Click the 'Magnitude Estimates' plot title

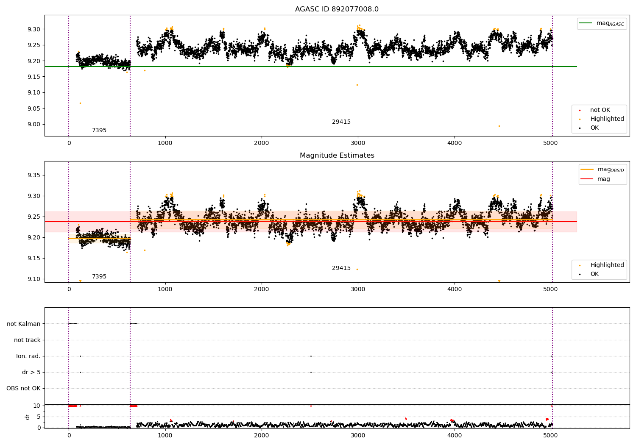(x=337, y=156)
